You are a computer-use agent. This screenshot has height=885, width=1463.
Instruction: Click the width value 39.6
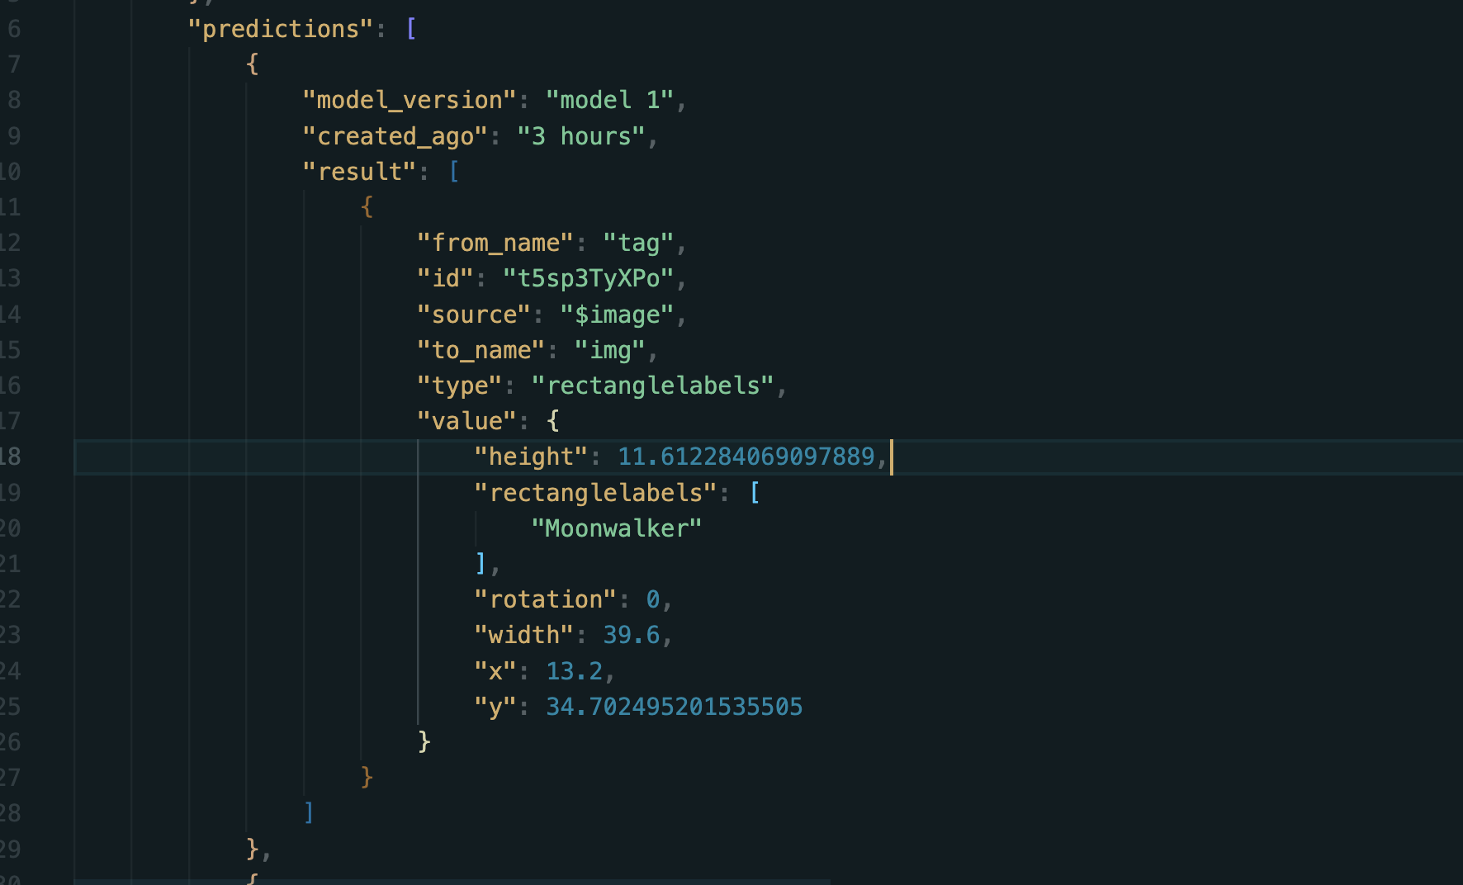coord(633,634)
